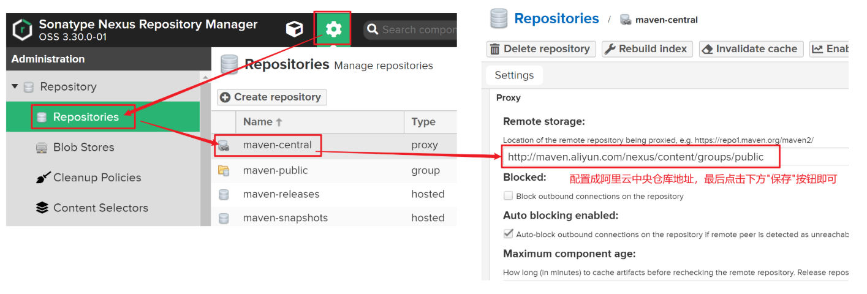Click the search magnifier icon
Image resolution: width=867 pixels, height=294 pixels.
[372, 29]
